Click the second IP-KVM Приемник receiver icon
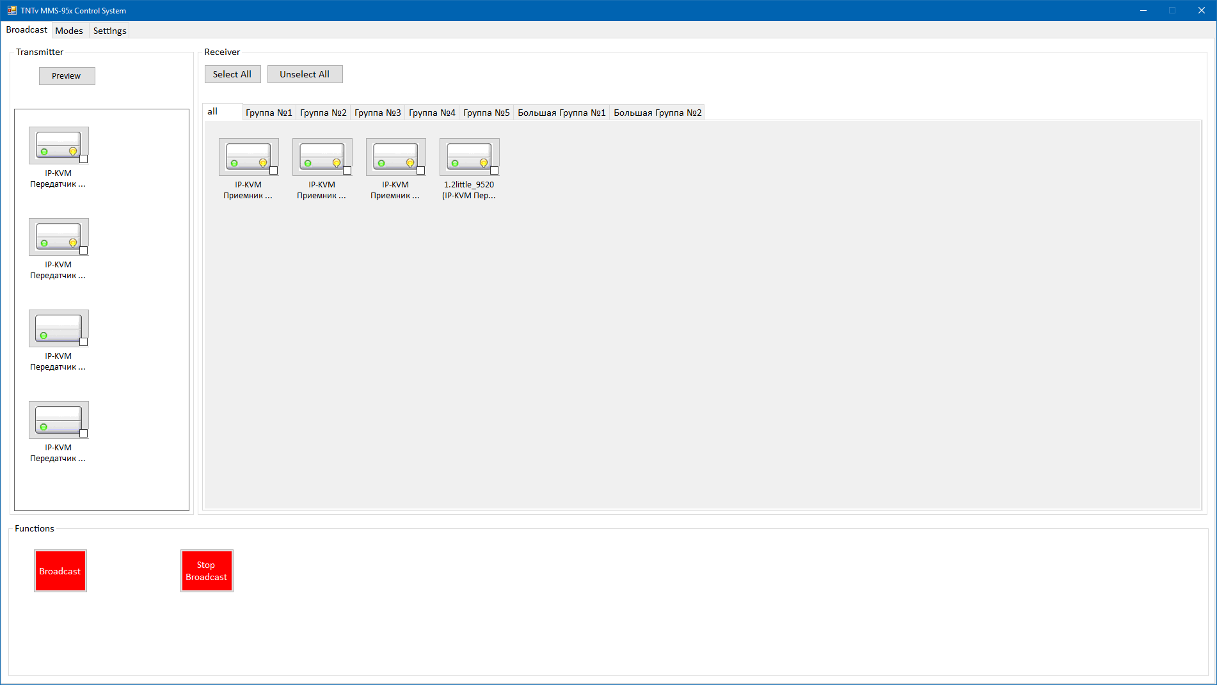This screenshot has height=685, width=1217. click(x=322, y=157)
